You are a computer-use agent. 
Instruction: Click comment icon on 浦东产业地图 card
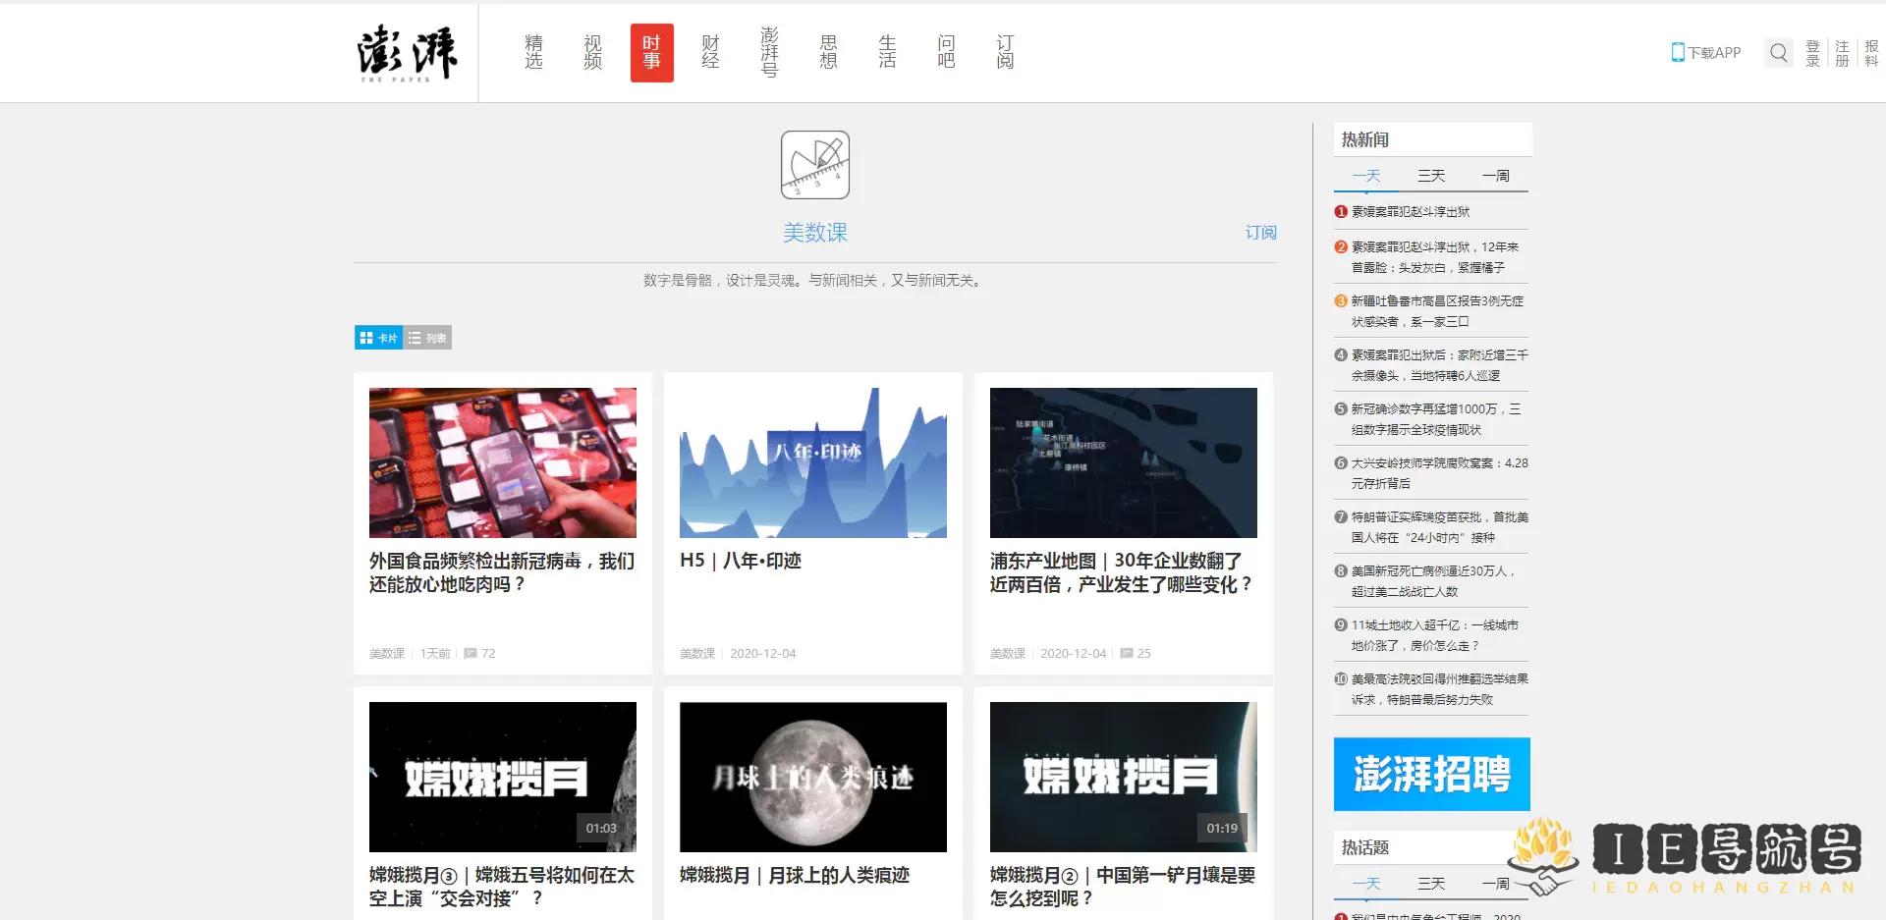coord(1127,654)
